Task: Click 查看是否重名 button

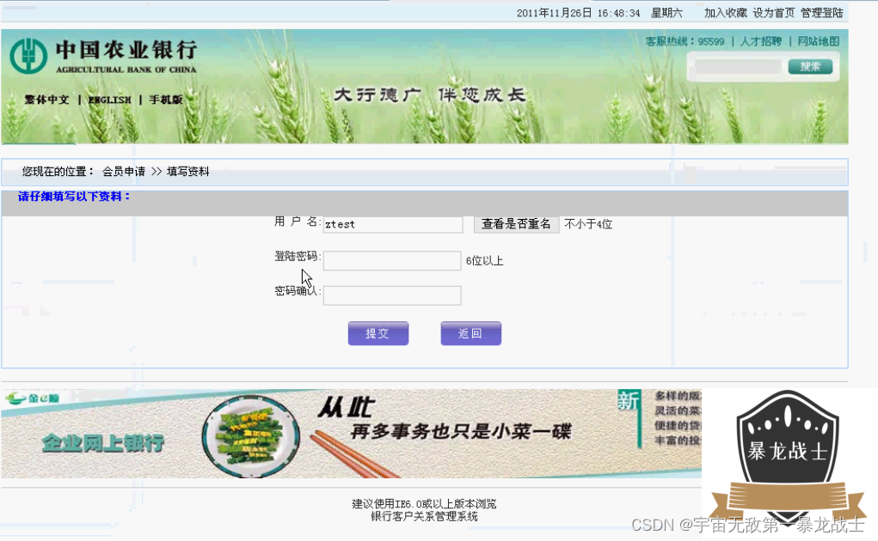Action: coord(516,224)
